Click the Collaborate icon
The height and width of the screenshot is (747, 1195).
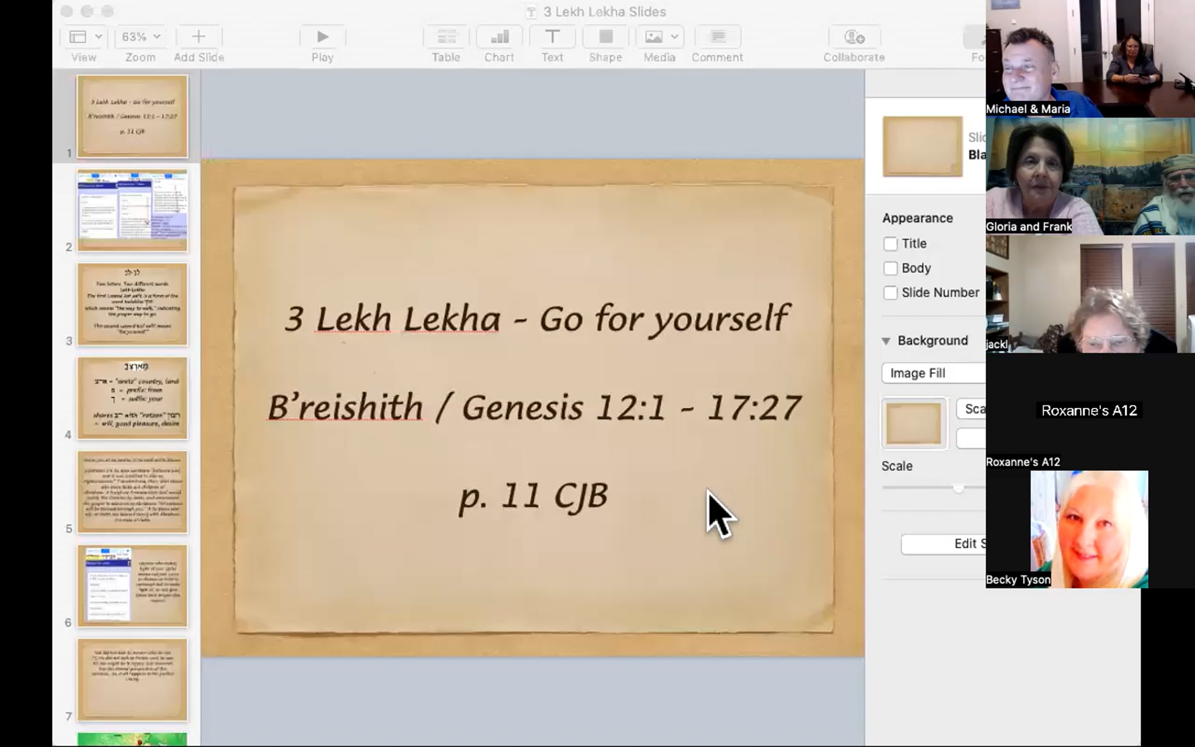click(x=854, y=37)
